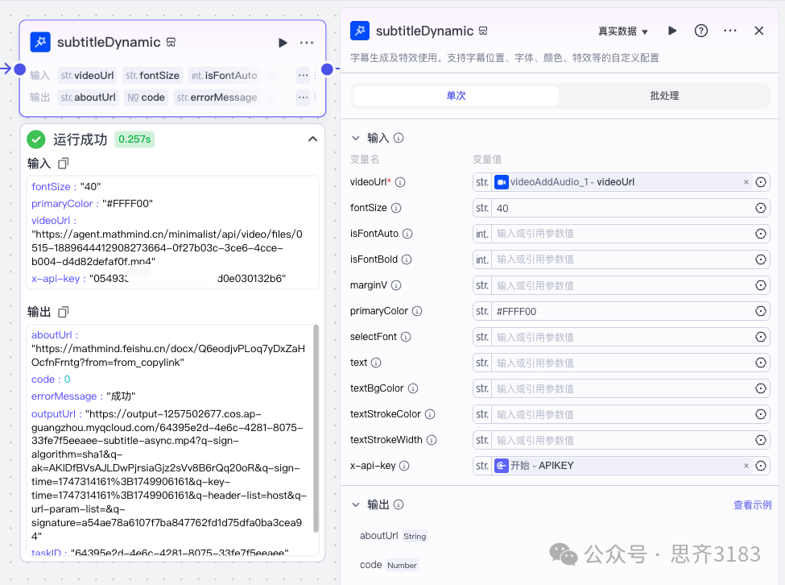Open the reference picker for isFontAuto
Image resolution: width=785 pixels, height=585 pixels.
761,234
